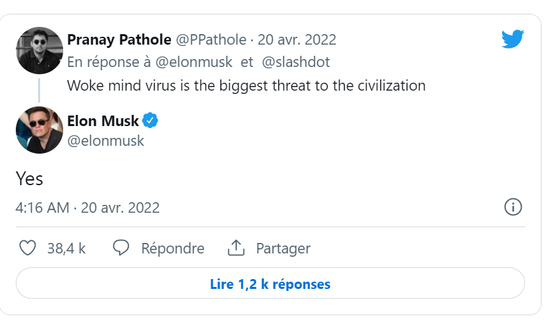This screenshot has height=327, width=554.
Task: Click the top "20 avr. 2022" date
Action: tap(297, 39)
